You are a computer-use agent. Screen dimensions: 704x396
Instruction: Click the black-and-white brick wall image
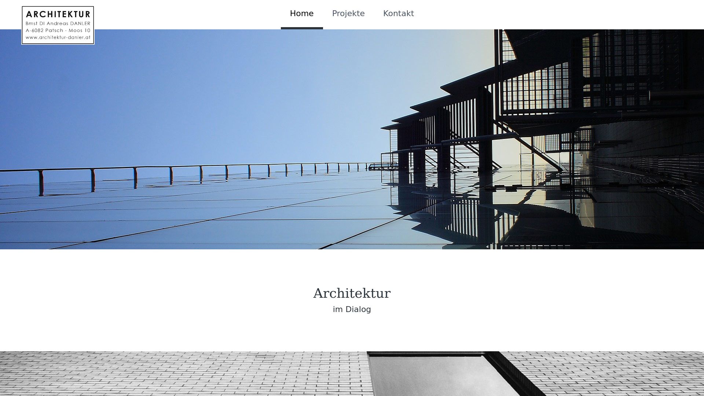352,374
